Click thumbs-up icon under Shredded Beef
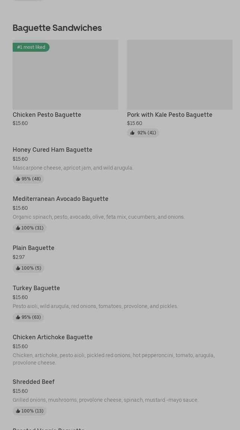240x430 pixels. (18, 411)
